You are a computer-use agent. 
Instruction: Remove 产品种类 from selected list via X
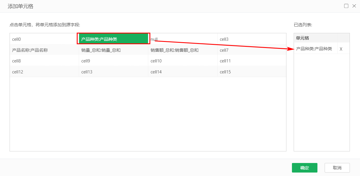341,49
